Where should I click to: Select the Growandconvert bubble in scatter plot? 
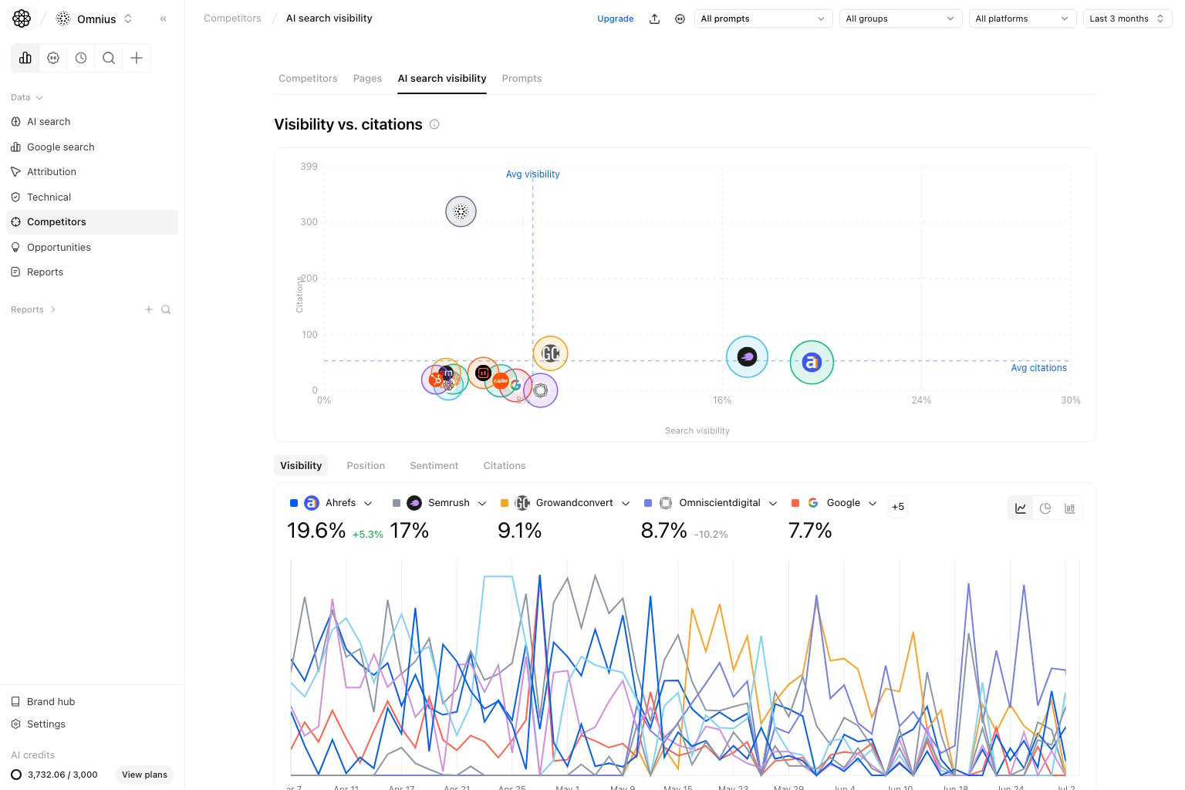click(x=550, y=353)
